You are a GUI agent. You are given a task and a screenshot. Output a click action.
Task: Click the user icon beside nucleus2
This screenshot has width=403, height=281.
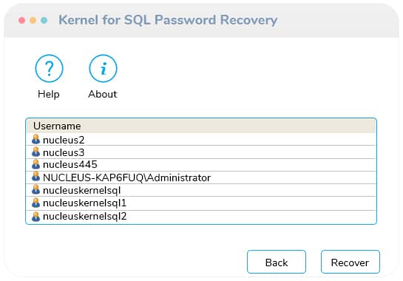pyautogui.click(x=36, y=139)
